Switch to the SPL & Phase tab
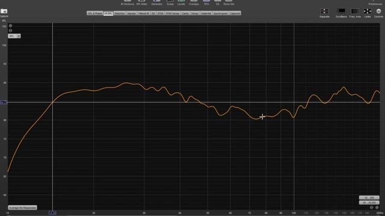 (95, 13)
